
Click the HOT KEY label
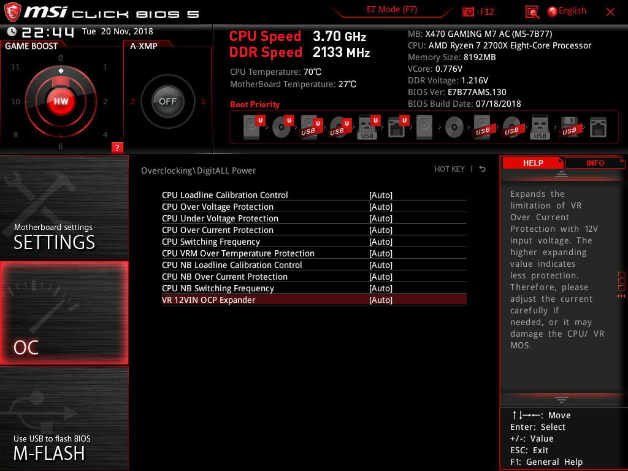coord(450,169)
